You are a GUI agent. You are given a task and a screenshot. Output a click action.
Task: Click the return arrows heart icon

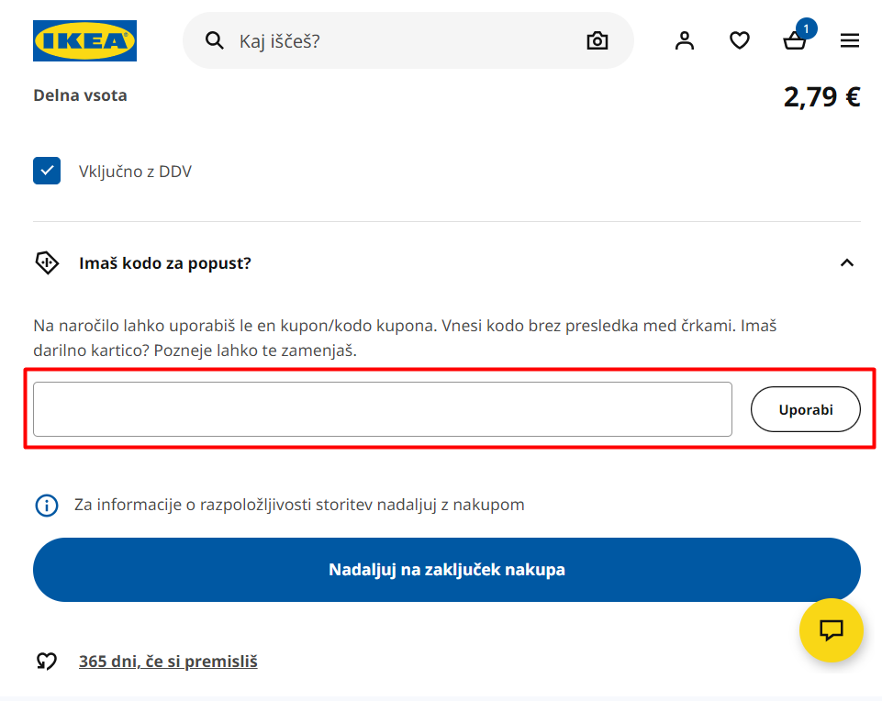coord(46,661)
